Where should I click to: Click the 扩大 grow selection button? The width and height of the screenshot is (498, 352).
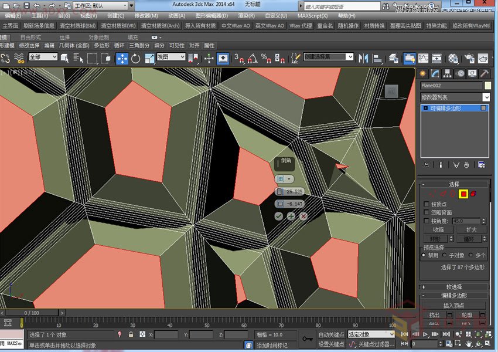(471, 229)
